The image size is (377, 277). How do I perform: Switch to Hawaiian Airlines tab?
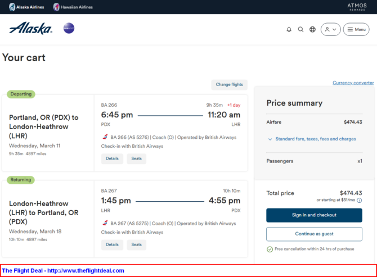73,7
